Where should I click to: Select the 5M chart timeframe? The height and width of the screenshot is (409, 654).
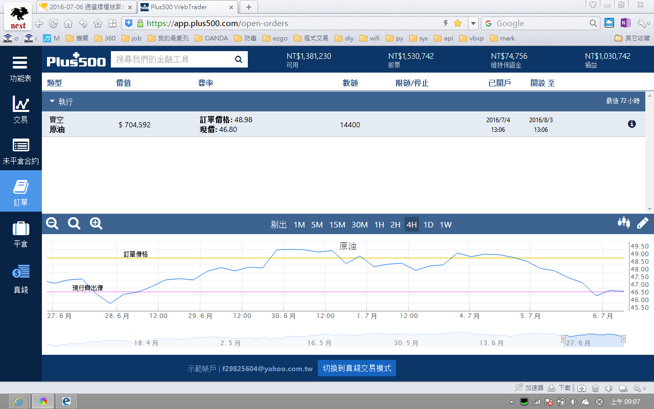click(317, 224)
